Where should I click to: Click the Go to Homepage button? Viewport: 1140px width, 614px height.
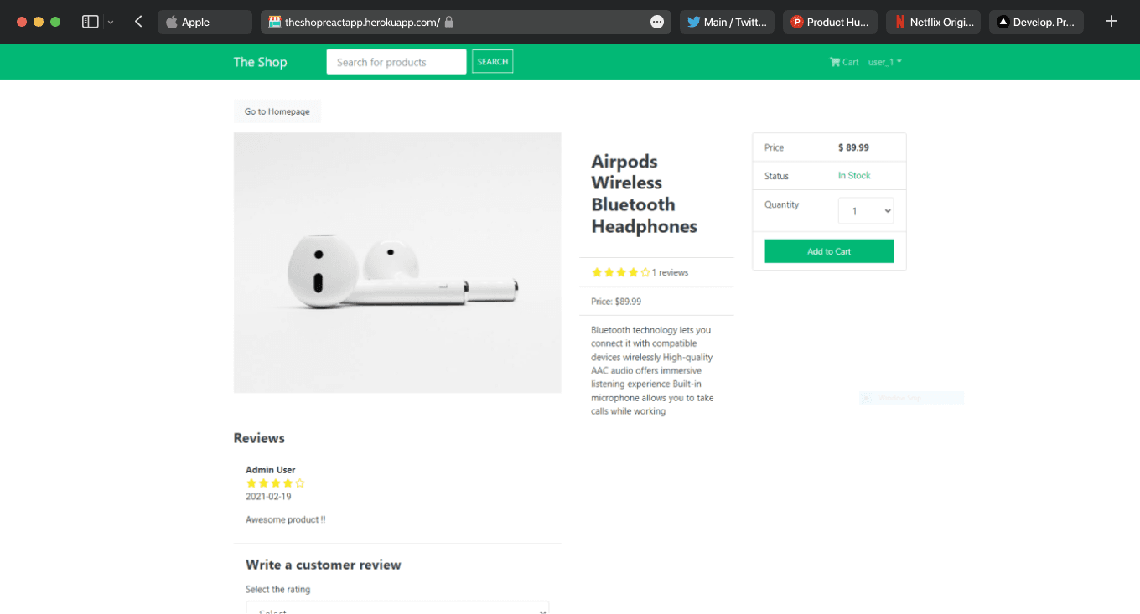(x=277, y=111)
